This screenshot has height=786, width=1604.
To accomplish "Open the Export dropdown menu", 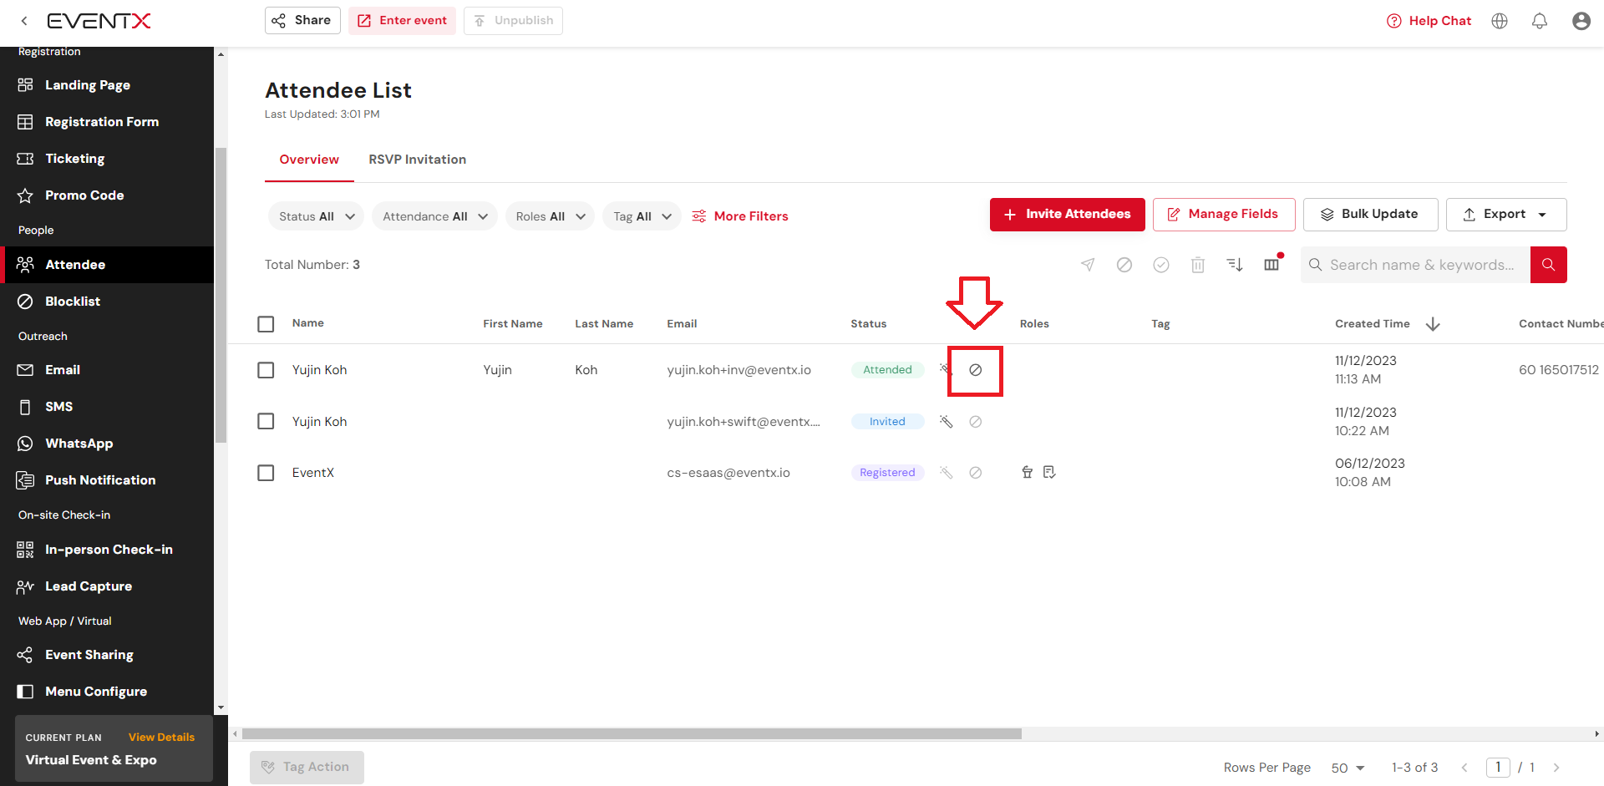I will tap(1505, 215).
